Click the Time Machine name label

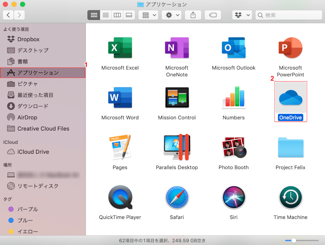[290, 217]
